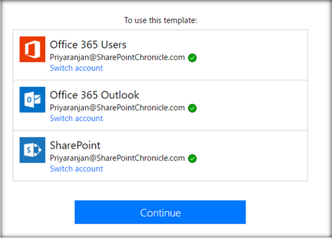Image resolution: width=332 pixels, height=238 pixels.
Task: Switch account for Office 365 Users
Action: (x=76, y=68)
